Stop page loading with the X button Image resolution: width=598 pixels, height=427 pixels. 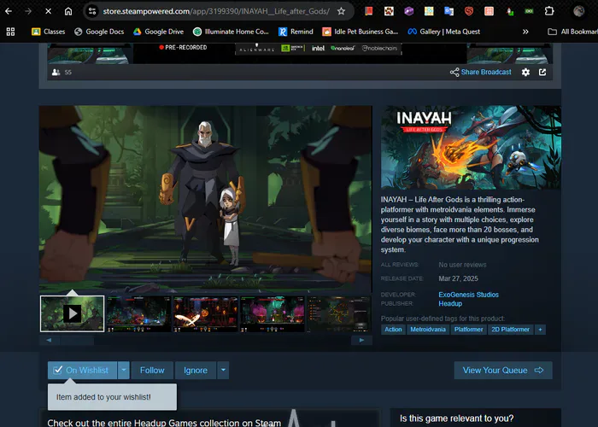[x=48, y=11]
